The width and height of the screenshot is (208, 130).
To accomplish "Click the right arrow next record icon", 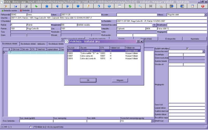I will (67, 6).
